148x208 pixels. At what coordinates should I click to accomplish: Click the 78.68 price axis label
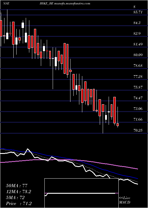click(138, 66)
